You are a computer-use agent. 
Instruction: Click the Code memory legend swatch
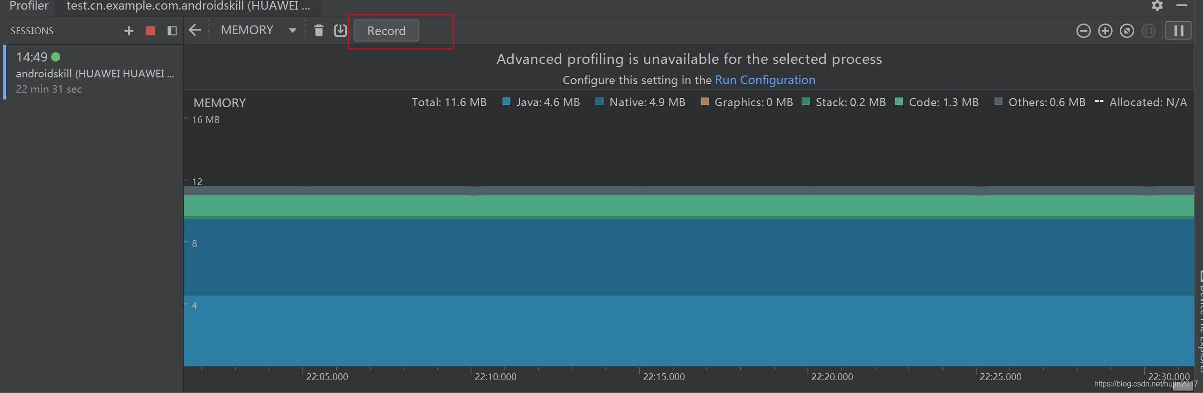tap(899, 101)
